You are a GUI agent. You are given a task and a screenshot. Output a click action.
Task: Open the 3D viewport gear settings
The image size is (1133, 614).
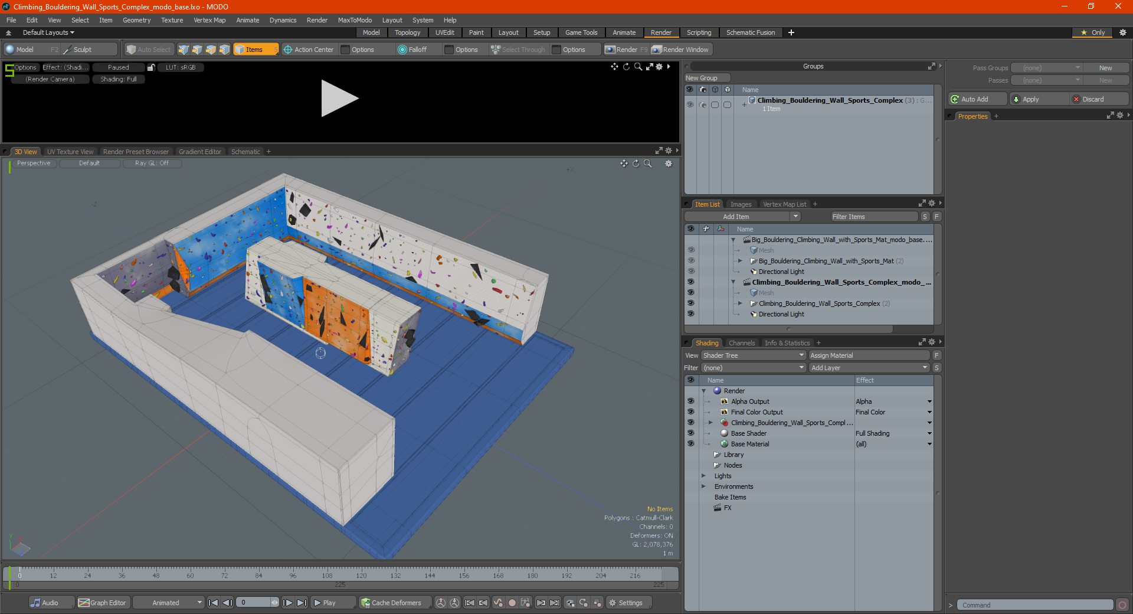click(669, 164)
